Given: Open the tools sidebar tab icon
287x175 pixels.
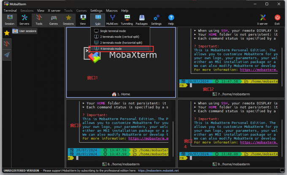Looking at the screenshot, I should (7, 44).
